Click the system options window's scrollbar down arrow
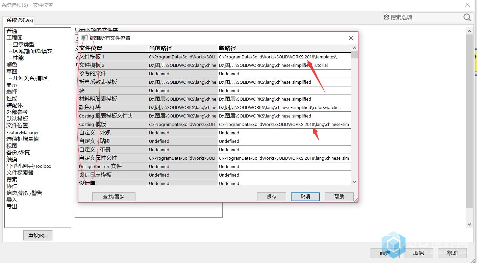This screenshot has height=263, width=477. [x=469, y=224]
